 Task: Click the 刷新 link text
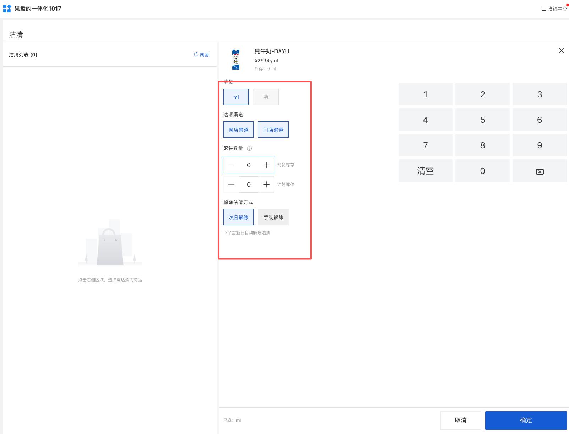pos(205,54)
